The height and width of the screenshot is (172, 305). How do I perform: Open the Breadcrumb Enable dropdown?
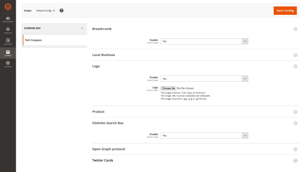pos(204,42)
